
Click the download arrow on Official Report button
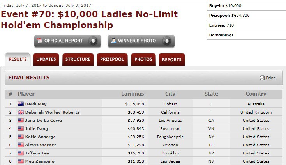(93, 41)
